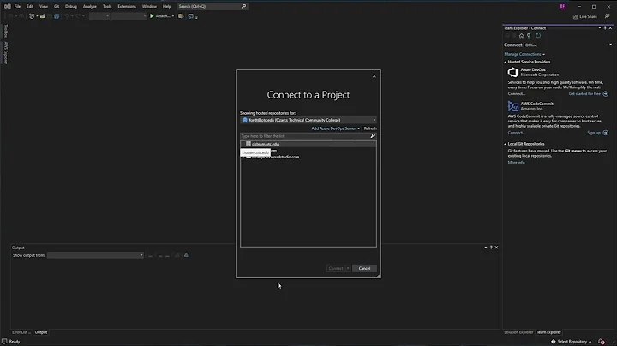This screenshot has height=346, width=617.
Task: Click arrow icon beside Sign up
Action: point(606,133)
